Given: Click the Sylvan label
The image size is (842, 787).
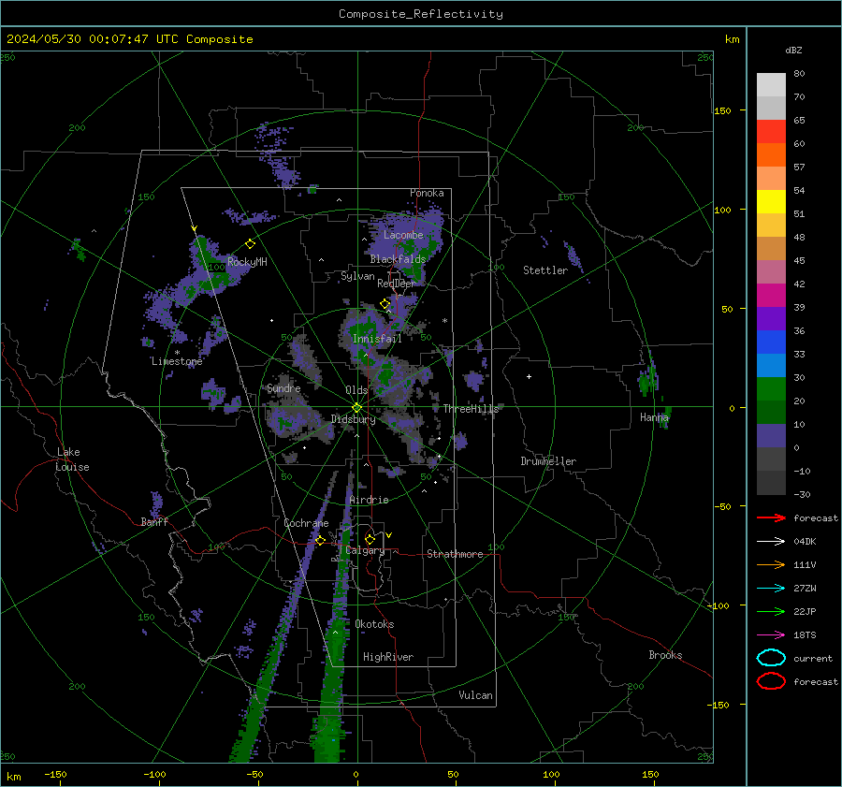Looking at the screenshot, I should [357, 276].
